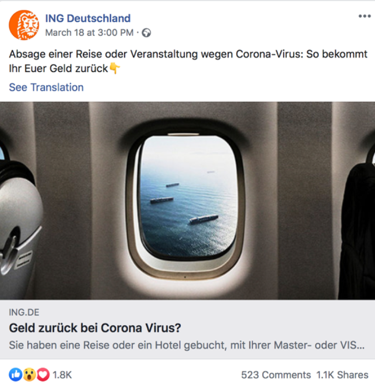The image size is (375, 389).
Task: Open the ING Deutschland page name
Action: (x=88, y=18)
